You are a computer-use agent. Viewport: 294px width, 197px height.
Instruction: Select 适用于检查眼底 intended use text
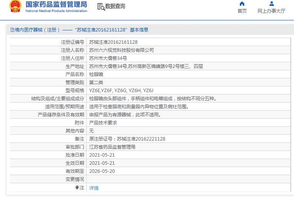coord(139,106)
